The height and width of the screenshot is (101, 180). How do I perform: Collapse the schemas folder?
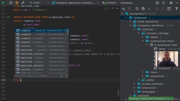click(x=134, y=29)
